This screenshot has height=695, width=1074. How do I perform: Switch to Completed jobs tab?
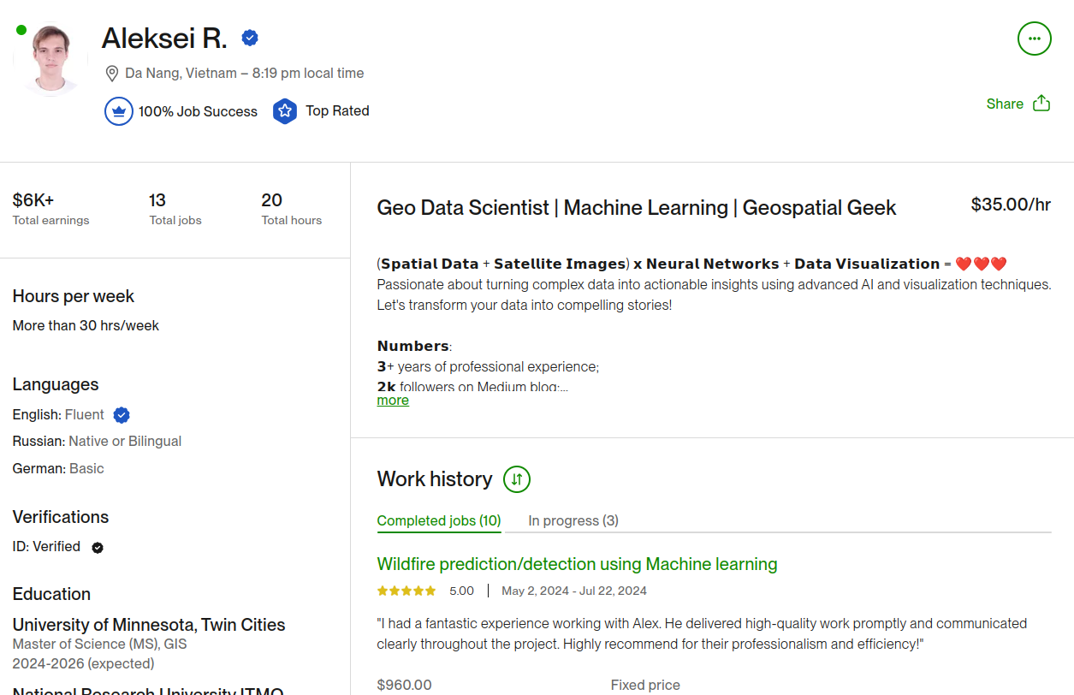tap(439, 520)
